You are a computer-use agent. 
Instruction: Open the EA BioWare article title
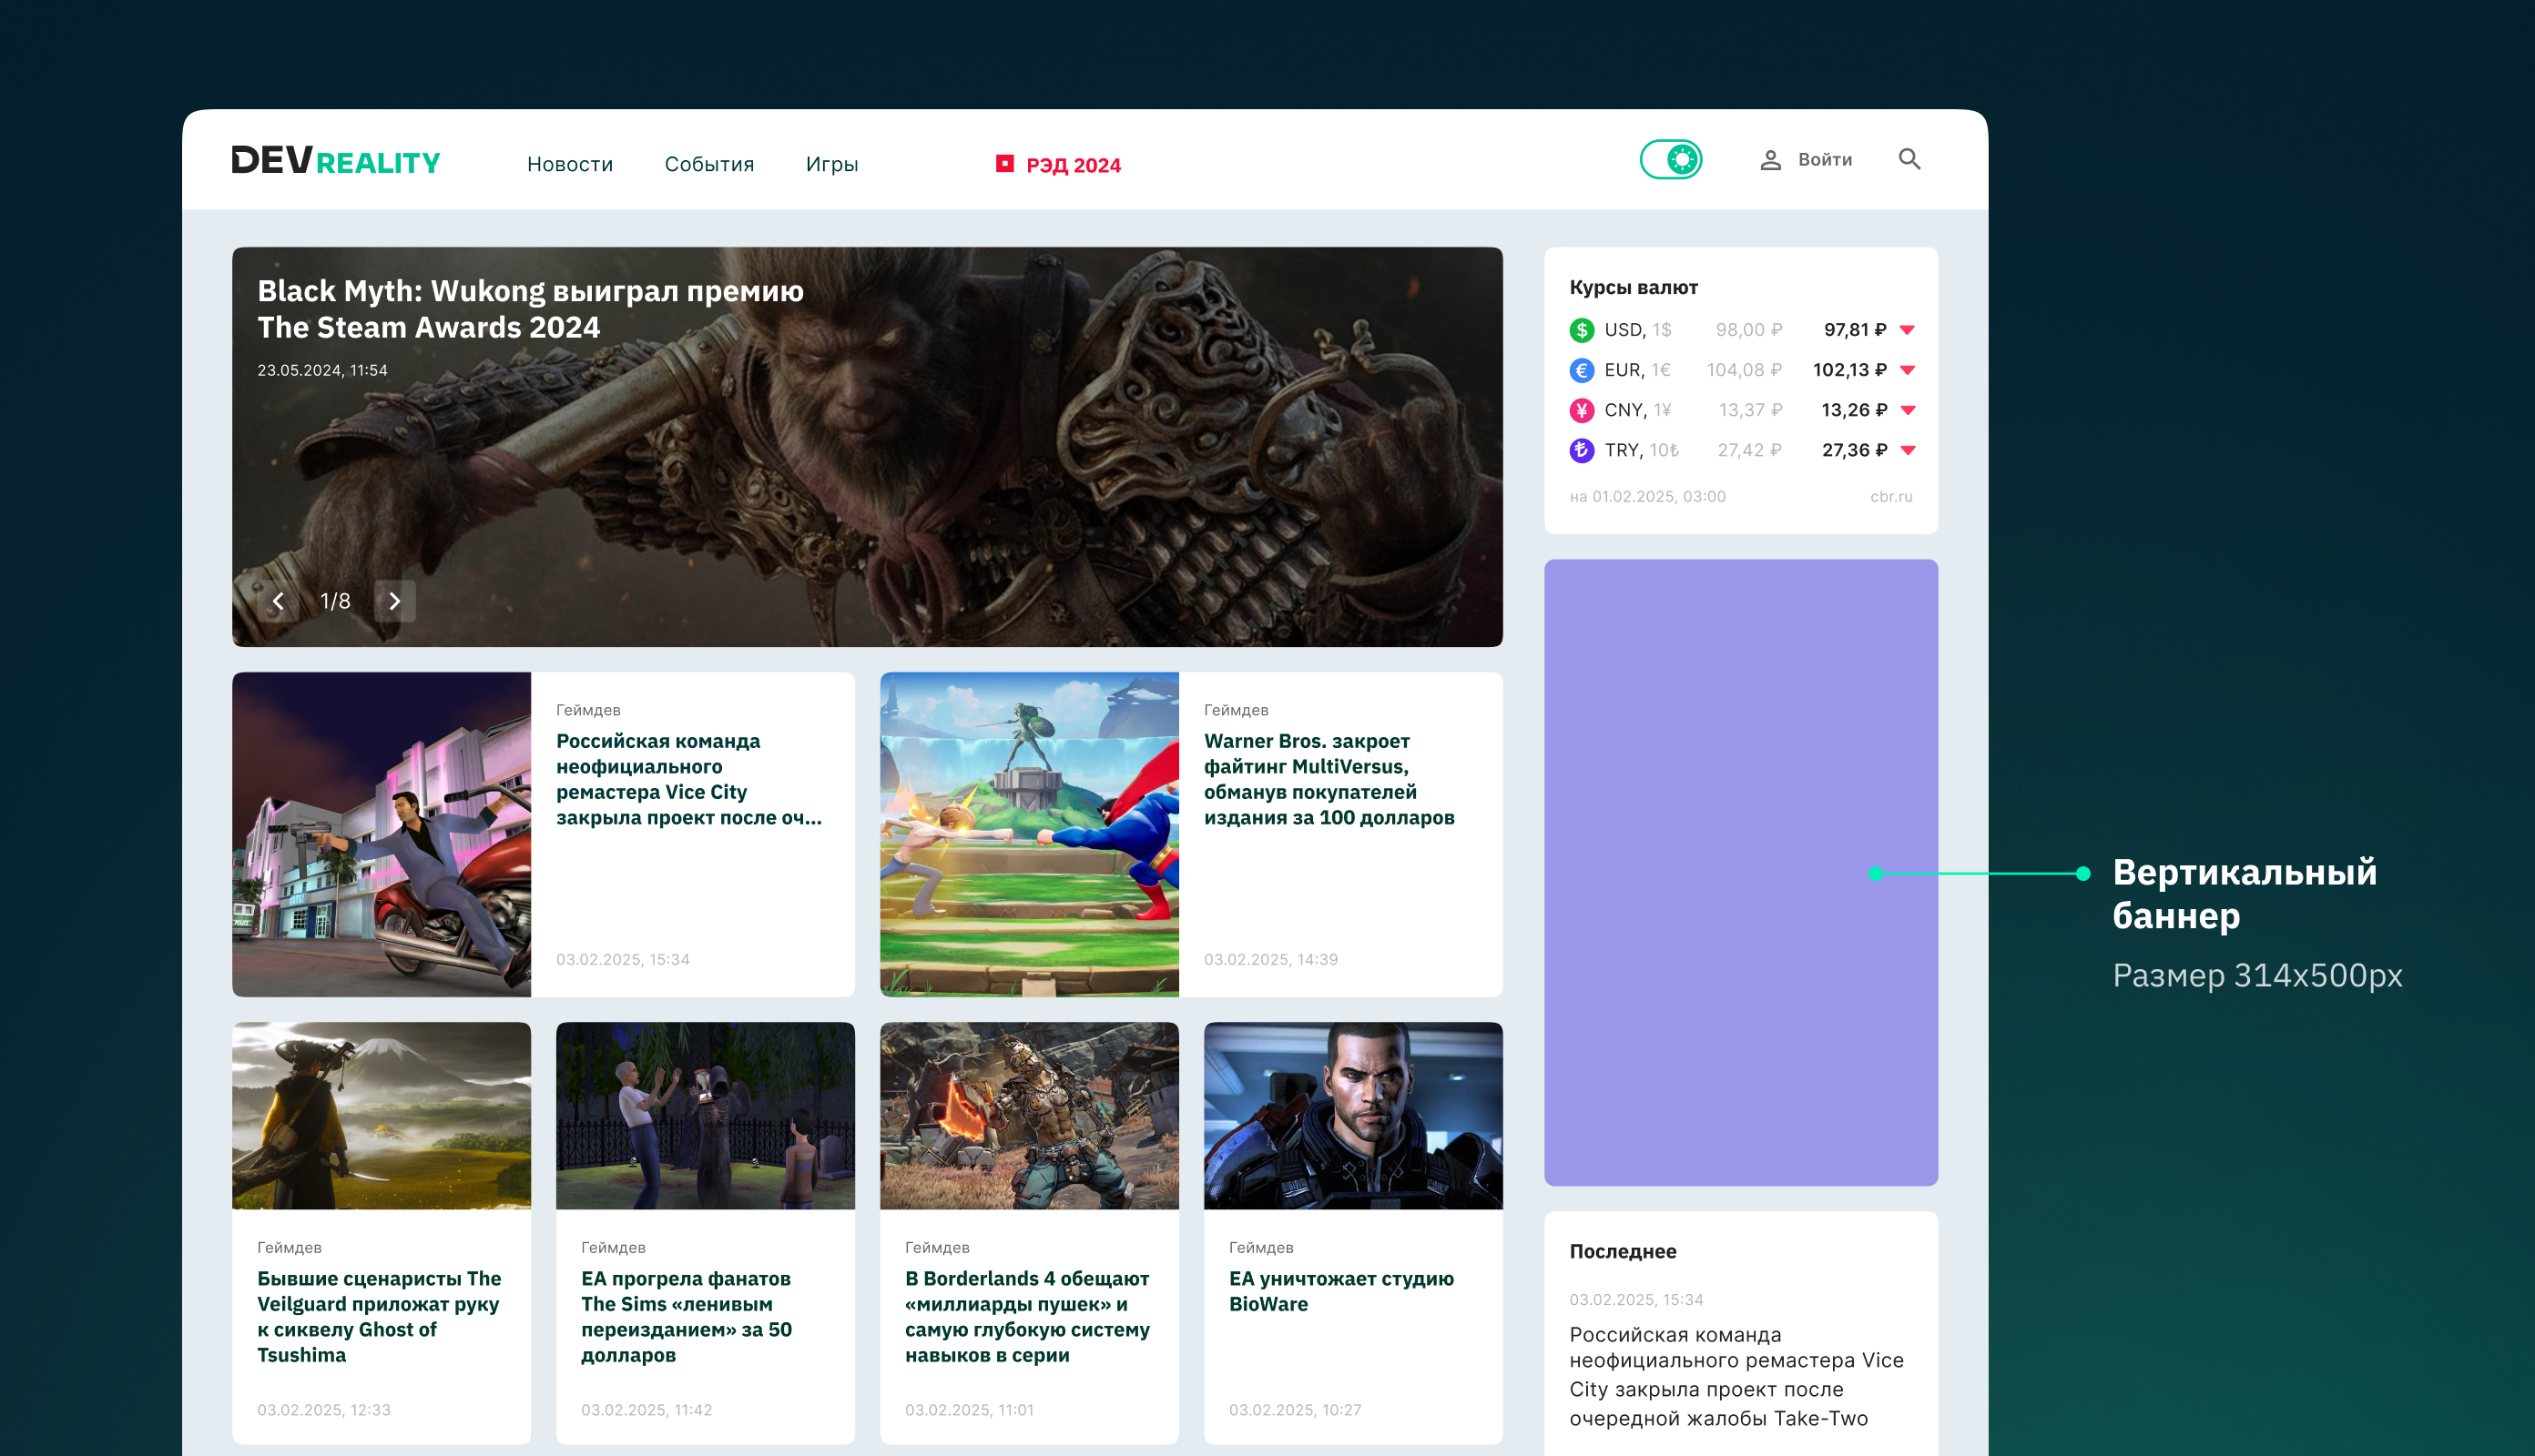(1339, 1291)
